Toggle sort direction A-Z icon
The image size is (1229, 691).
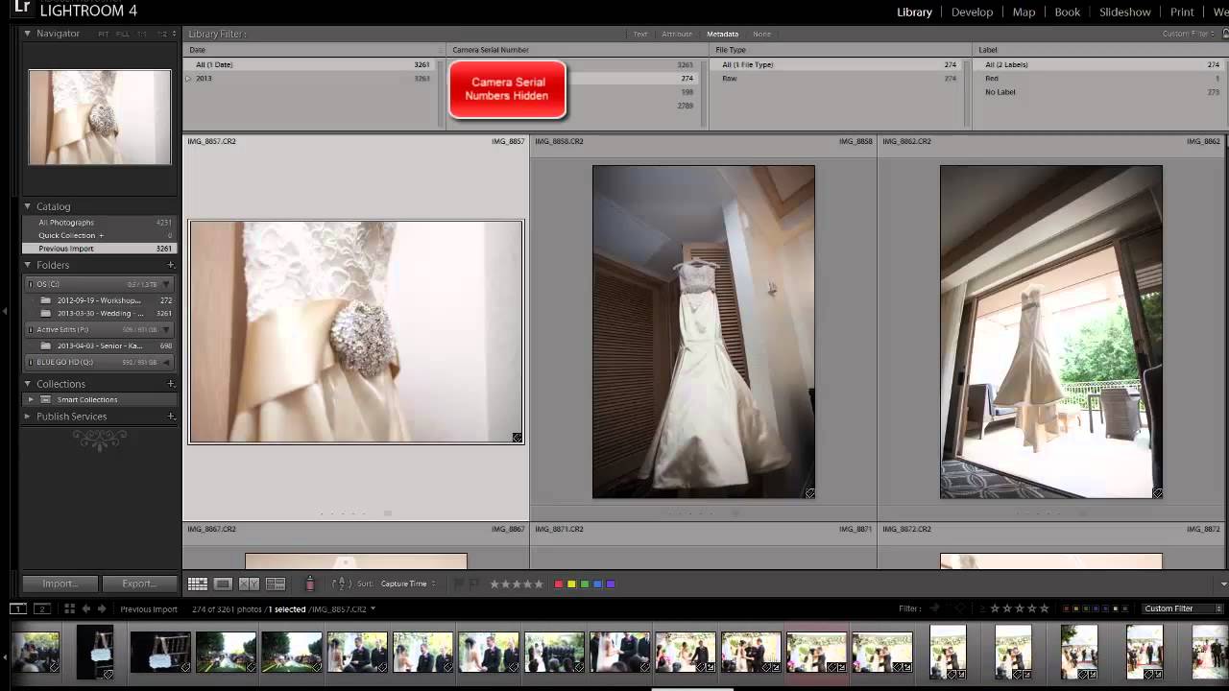pos(340,584)
